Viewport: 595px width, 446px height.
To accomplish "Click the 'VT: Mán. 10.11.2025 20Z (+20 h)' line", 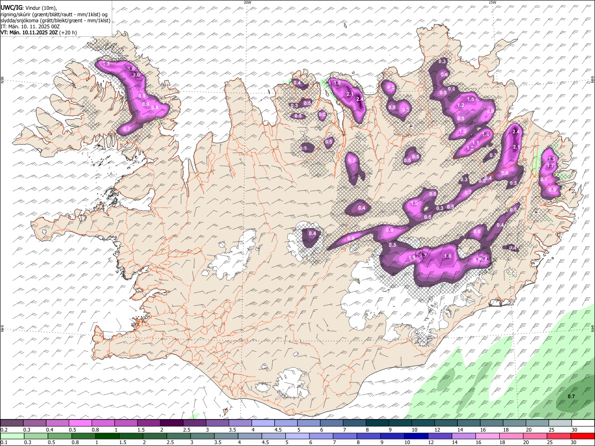I will (x=39, y=33).
